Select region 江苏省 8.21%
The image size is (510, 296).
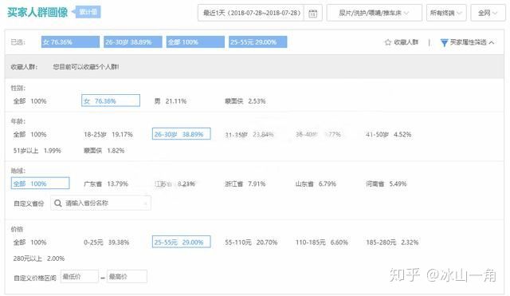pyautogui.click(x=175, y=184)
